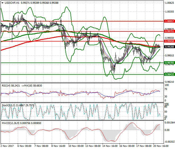
Task: Select the 0.001364 MACD scale value
Action: pos(169,122)
